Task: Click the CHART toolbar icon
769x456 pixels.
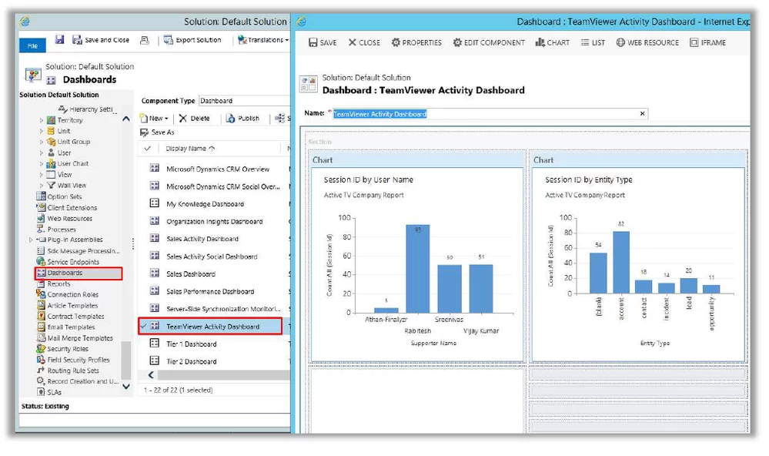Action: [x=540, y=43]
